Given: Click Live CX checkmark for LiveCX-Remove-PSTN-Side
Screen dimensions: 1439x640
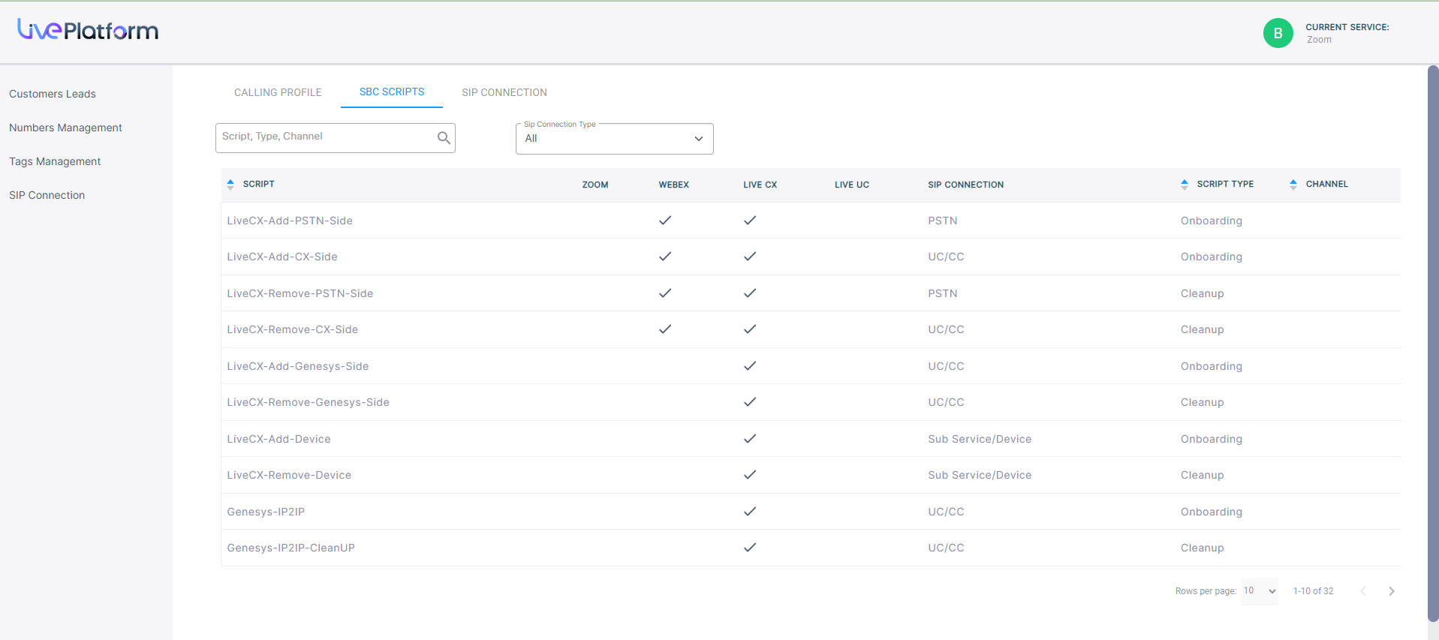Looking at the screenshot, I should click(x=750, y=293).
